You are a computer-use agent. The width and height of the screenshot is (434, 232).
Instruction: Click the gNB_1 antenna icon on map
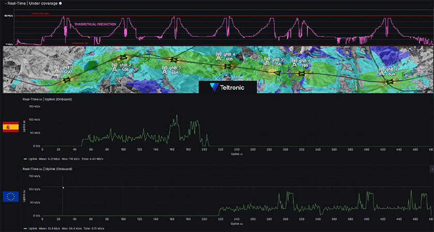[x=57, y=68]
